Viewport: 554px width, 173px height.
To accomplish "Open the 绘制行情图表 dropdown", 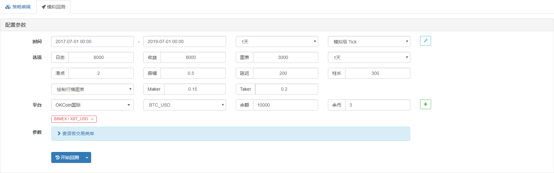I will (x=92, y=89).
